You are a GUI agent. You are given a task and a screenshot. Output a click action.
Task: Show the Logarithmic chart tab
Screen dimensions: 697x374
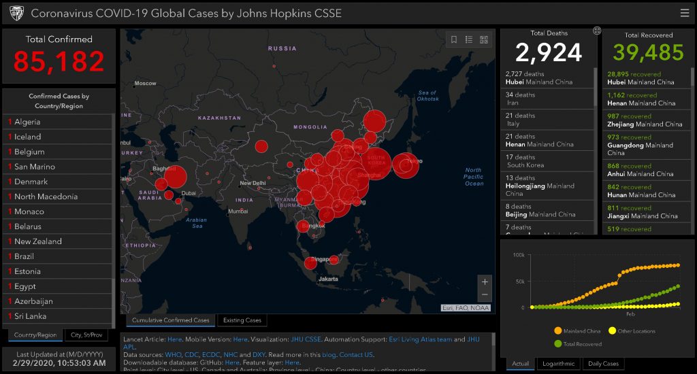[558, 363]
